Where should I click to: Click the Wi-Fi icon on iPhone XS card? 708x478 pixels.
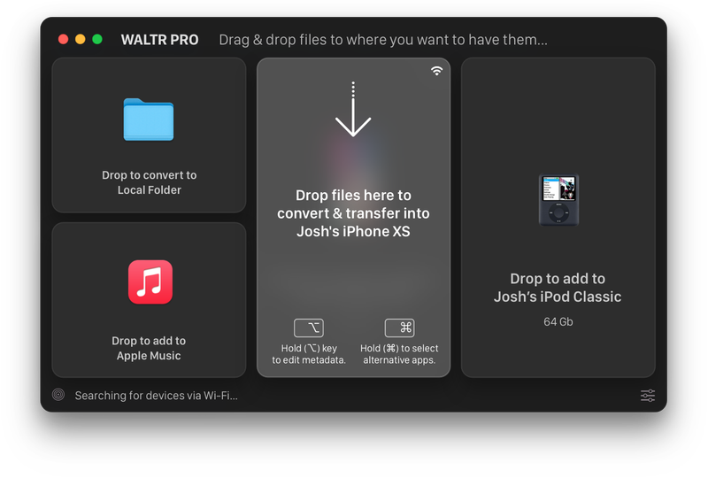click(436, 71)
